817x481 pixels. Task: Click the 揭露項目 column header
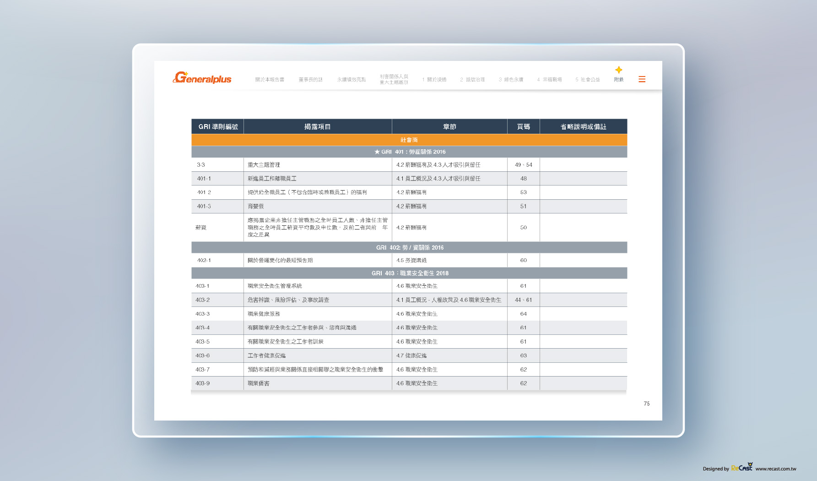318,126
